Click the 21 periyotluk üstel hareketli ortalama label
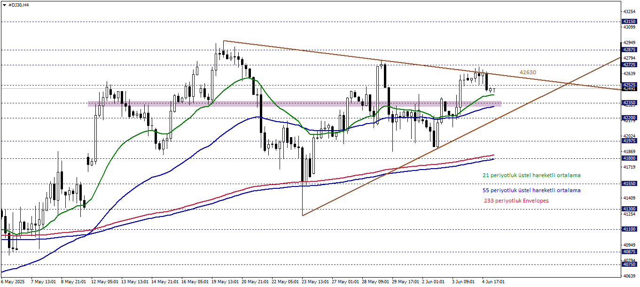This screenshot has height=287, width=640. 531,175
